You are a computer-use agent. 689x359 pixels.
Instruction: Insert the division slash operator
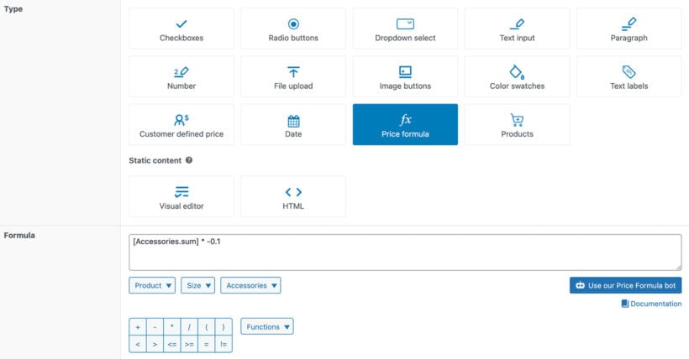189,327
